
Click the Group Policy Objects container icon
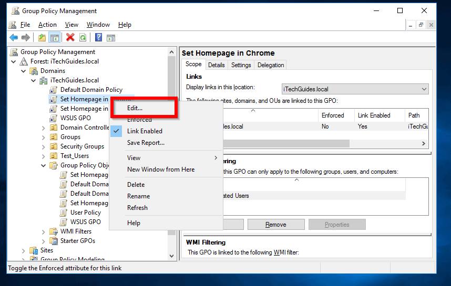click(54, 165)
